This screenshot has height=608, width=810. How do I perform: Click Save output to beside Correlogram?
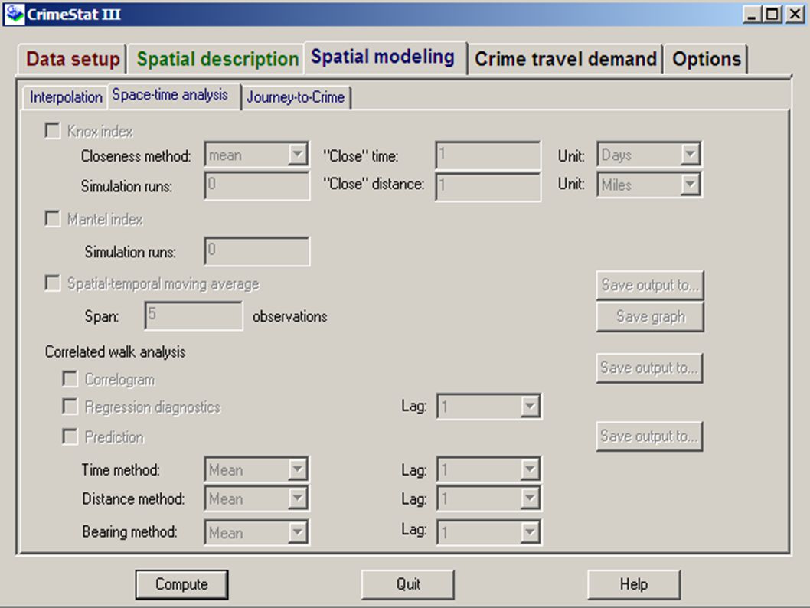(649, 368)
